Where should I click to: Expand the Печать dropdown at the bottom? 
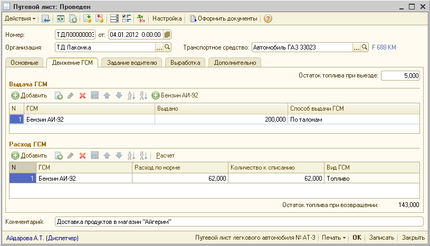[335, 238]
